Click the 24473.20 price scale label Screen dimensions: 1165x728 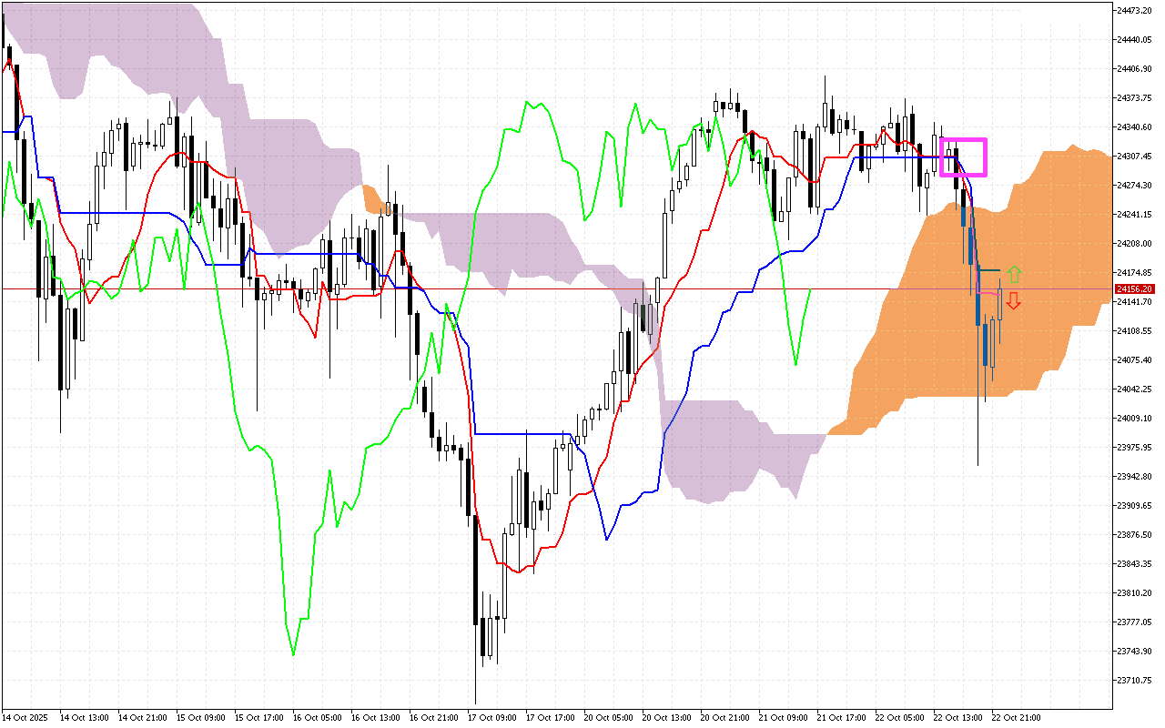pyautogui.click(x=1134, y=11)
